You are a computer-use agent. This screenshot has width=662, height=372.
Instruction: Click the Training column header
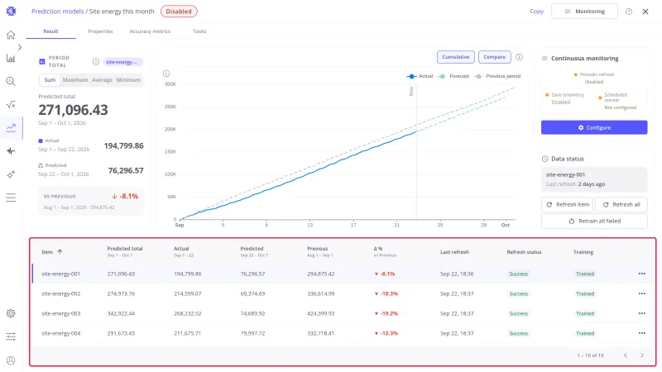click(x=583, y=252)
